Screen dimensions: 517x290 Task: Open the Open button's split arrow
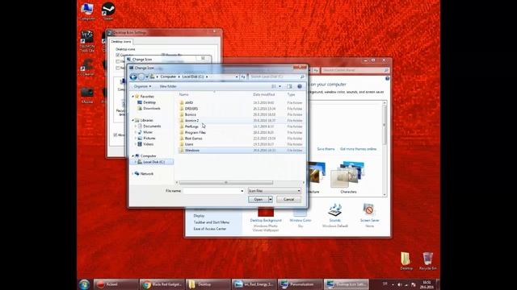coord(271,200)
